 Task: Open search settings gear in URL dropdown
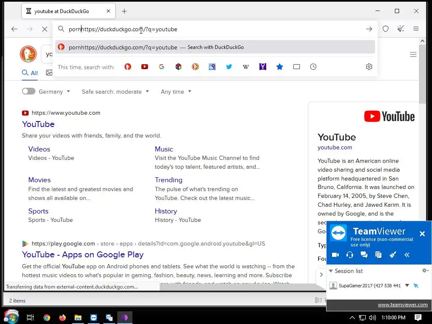pyautogui.click(x=369, y=67)
